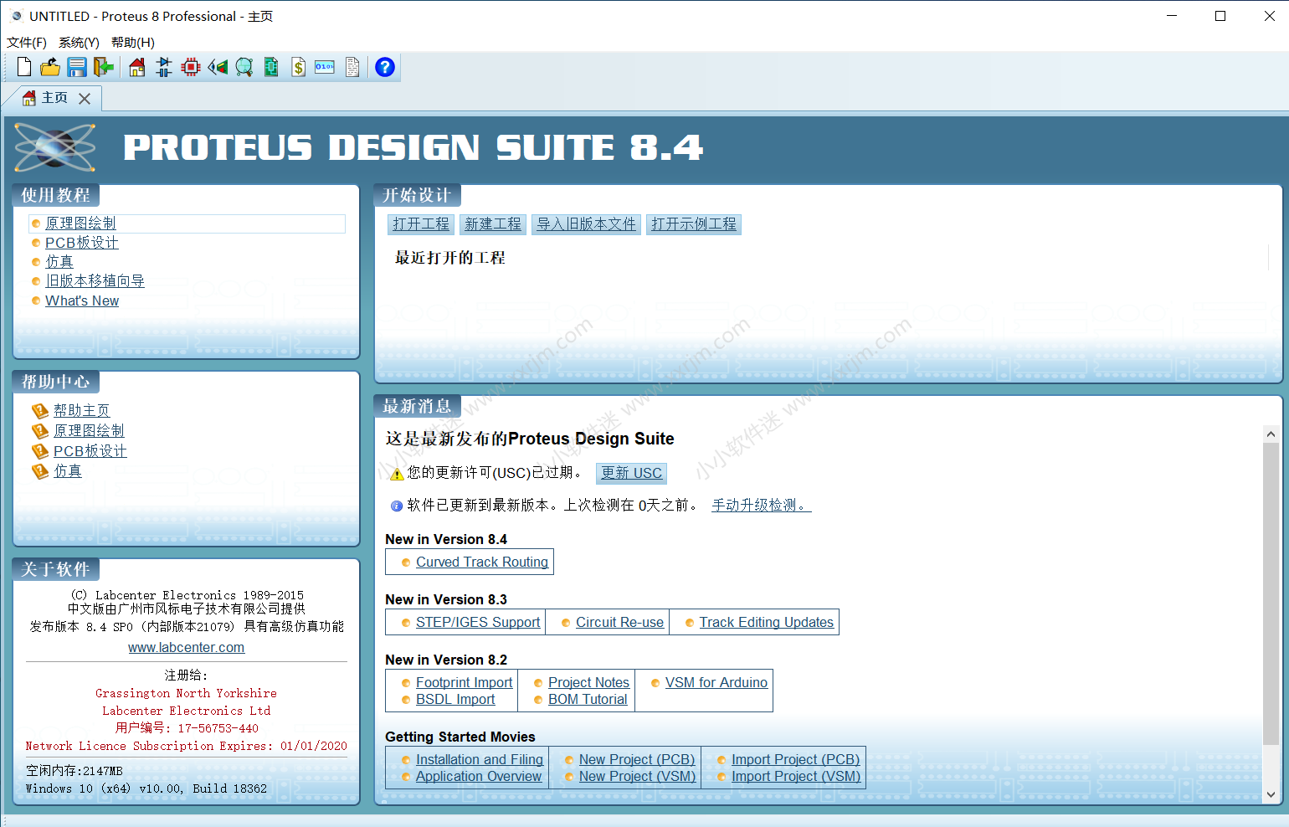Click news panel scrollbar up arrow
Image resolution: width=1289 pixels, height=827 pixels.
pos(1271,434)
